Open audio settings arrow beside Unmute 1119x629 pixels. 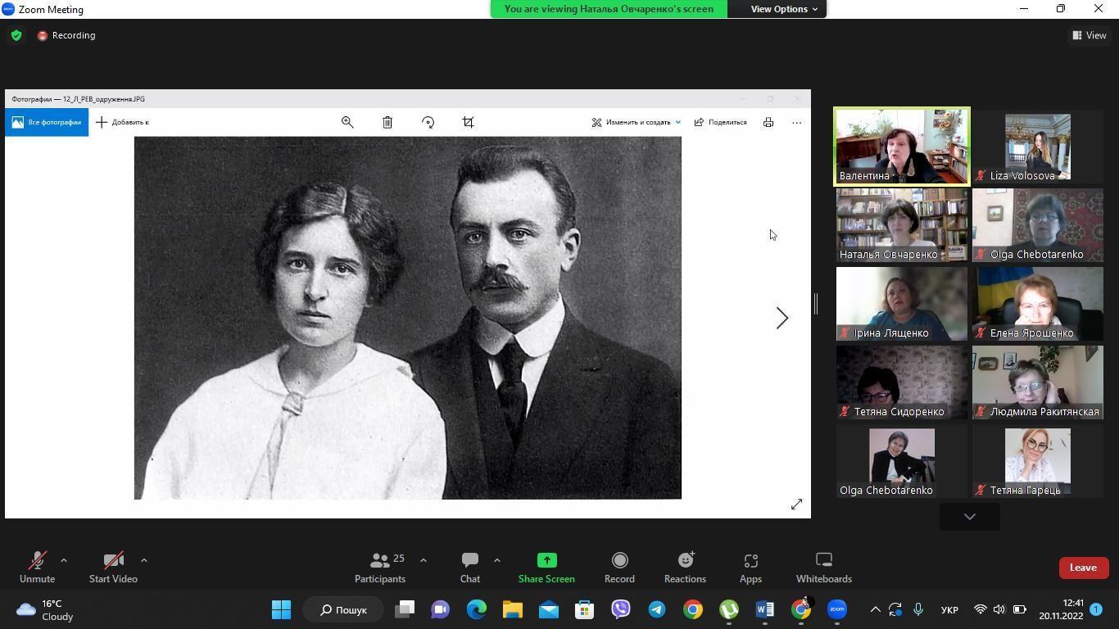pyautogui.click(x=64, y=560)
